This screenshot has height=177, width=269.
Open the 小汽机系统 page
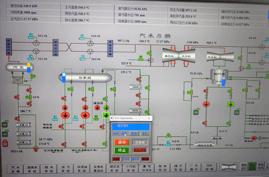(131, 168)
